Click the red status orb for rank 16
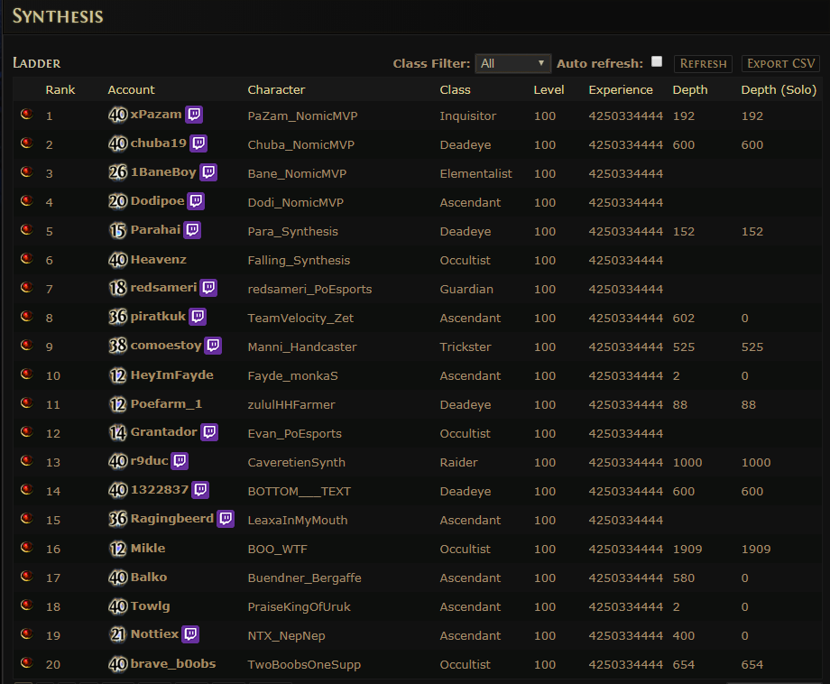830x684 pixels. coord(26,547)
